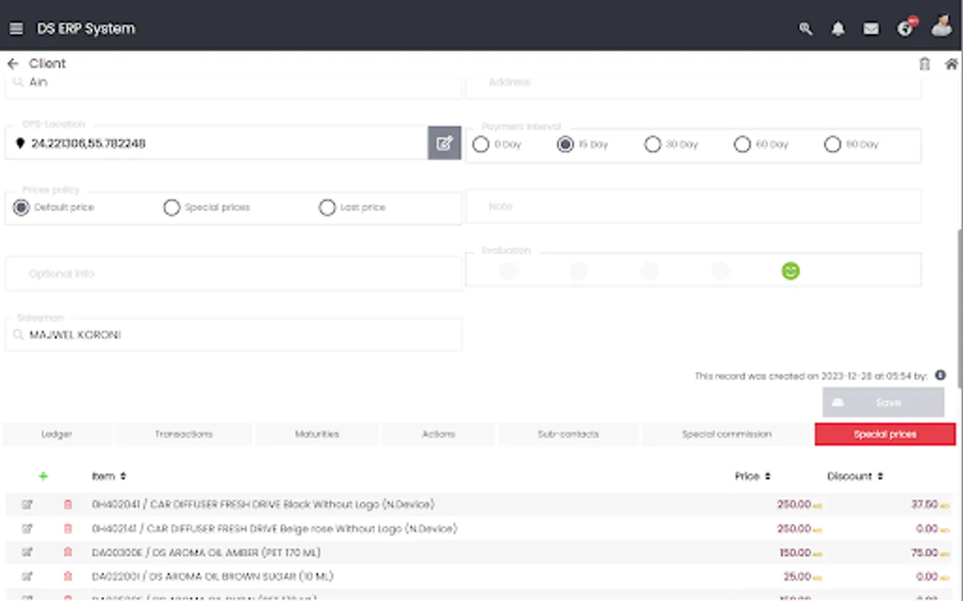Delete the CAR DIFFUSER Black row with trash icon
The height and width of the screenshot is (601, 963).
68,504
